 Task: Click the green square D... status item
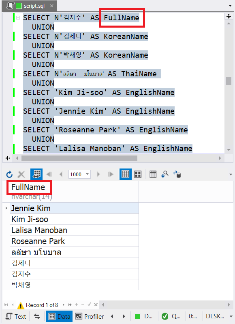tap(143, 316)
